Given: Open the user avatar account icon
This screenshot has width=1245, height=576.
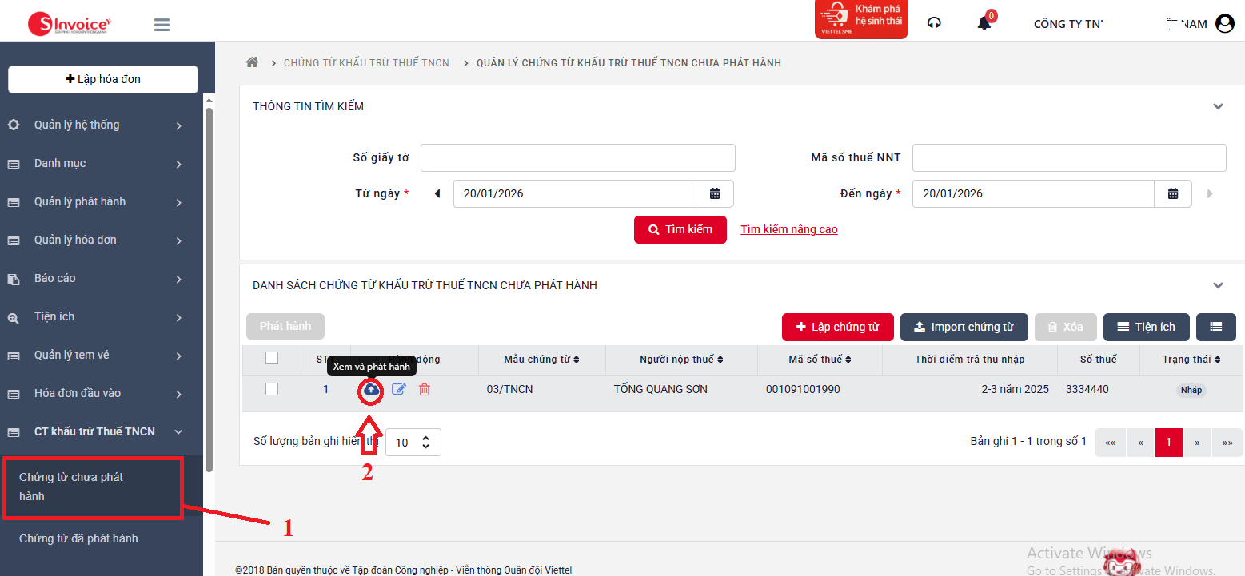Looking at the screenshot, I should [x=1224, y=24].
